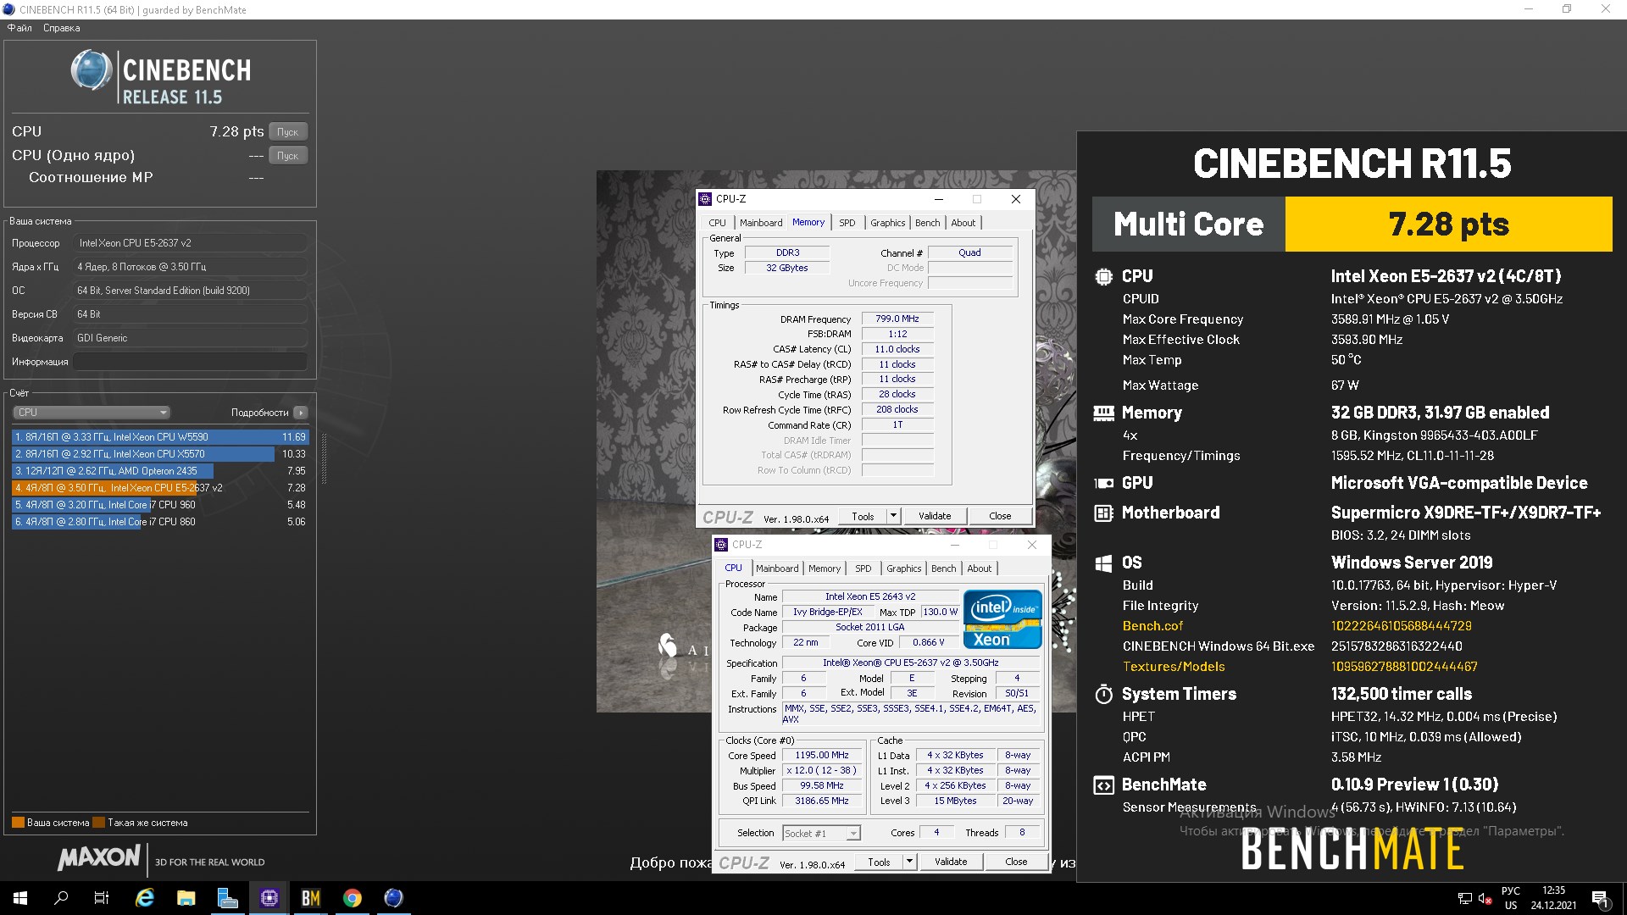
Task: Open SPD tab in upper CPU-Z window
Action: click(847, 223)
